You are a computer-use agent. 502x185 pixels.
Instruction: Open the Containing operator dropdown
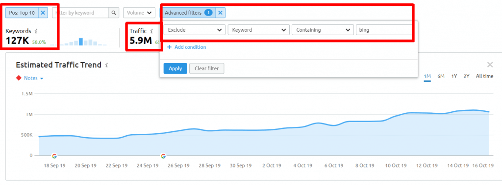[323, 30]
